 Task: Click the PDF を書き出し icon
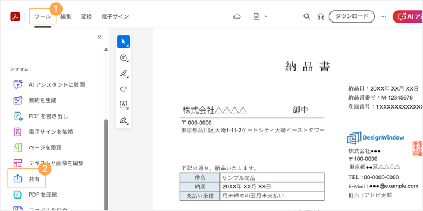tap(18, 116)
